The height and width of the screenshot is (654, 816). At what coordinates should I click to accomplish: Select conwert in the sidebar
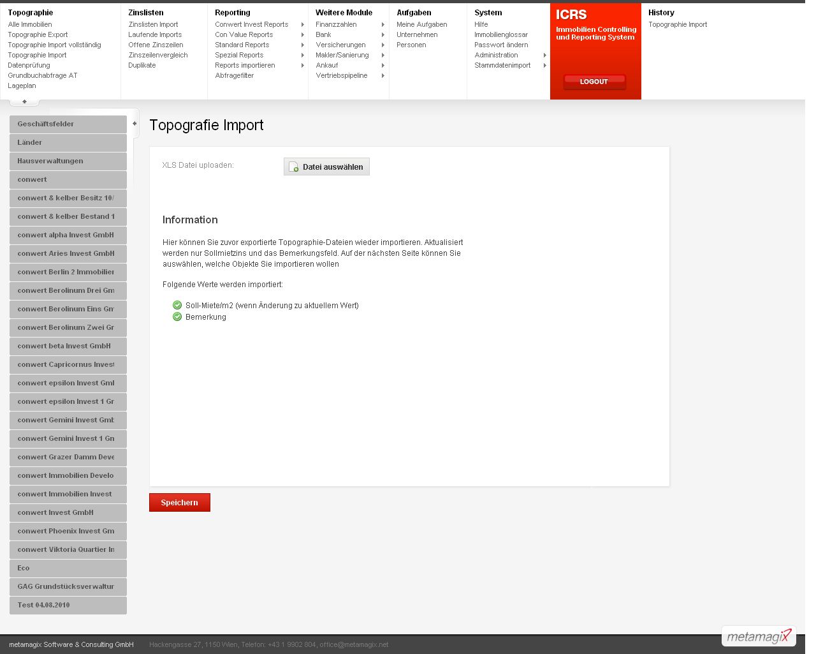pos(68,179)
